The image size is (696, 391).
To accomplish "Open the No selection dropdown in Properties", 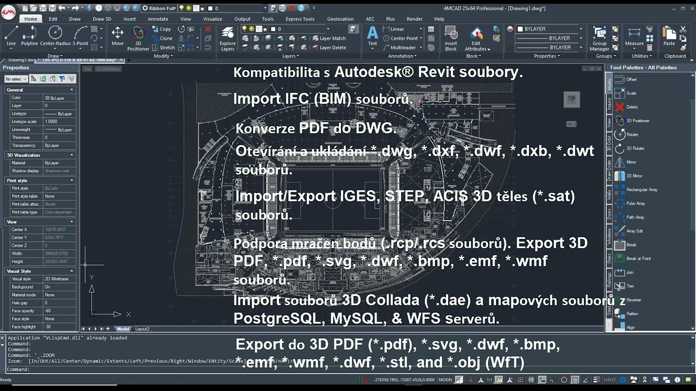I will tap(16, 79).
